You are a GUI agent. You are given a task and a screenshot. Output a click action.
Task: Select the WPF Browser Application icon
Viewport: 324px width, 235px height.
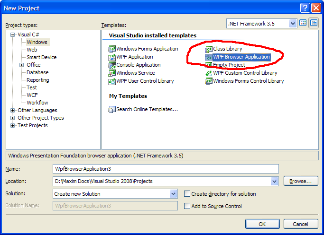(209, 57)
